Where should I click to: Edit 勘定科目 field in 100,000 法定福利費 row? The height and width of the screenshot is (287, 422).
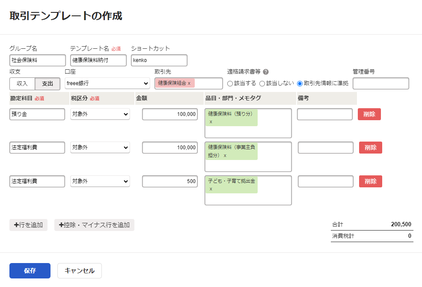tap(37, 148)
